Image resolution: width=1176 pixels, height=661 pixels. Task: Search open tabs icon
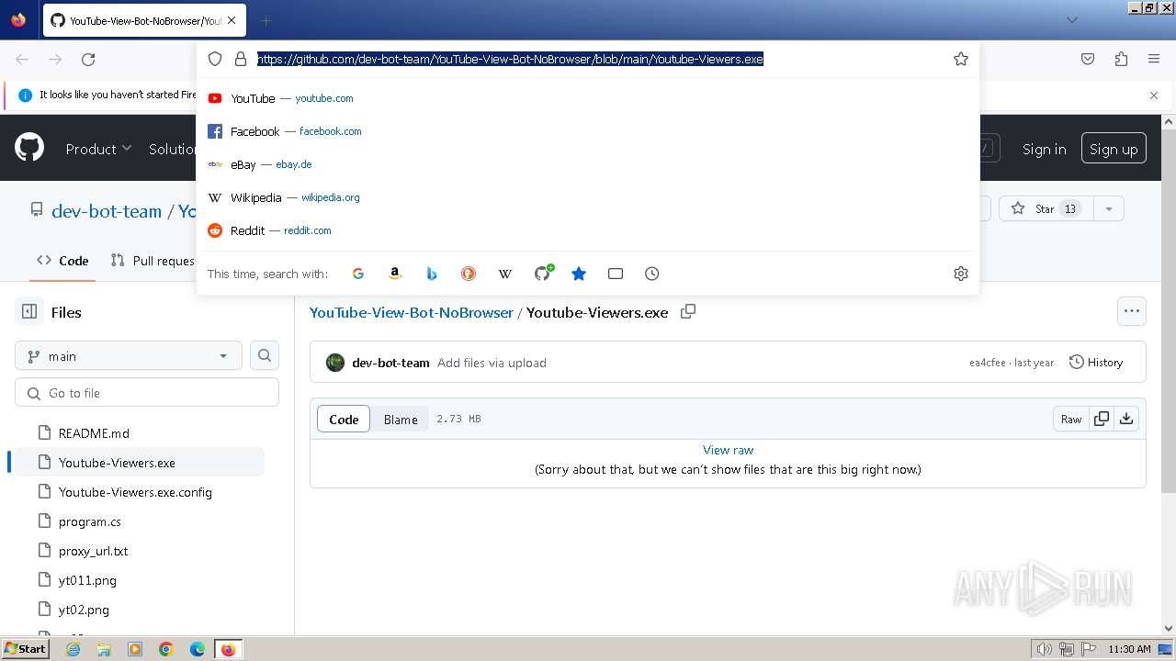pos(616,274)
